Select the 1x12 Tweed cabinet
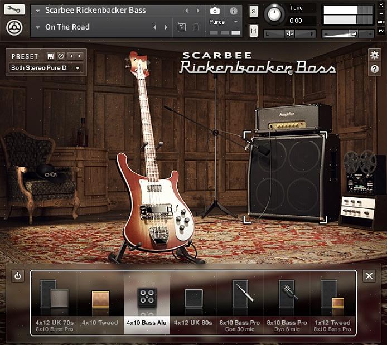Screen dimensions: 387x345 pos(332,303)
